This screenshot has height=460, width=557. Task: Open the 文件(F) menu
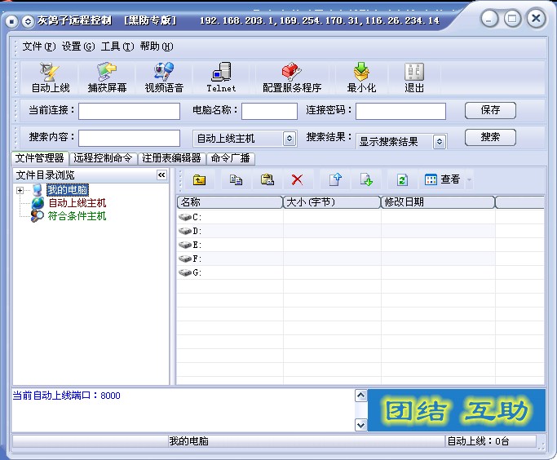39,46
